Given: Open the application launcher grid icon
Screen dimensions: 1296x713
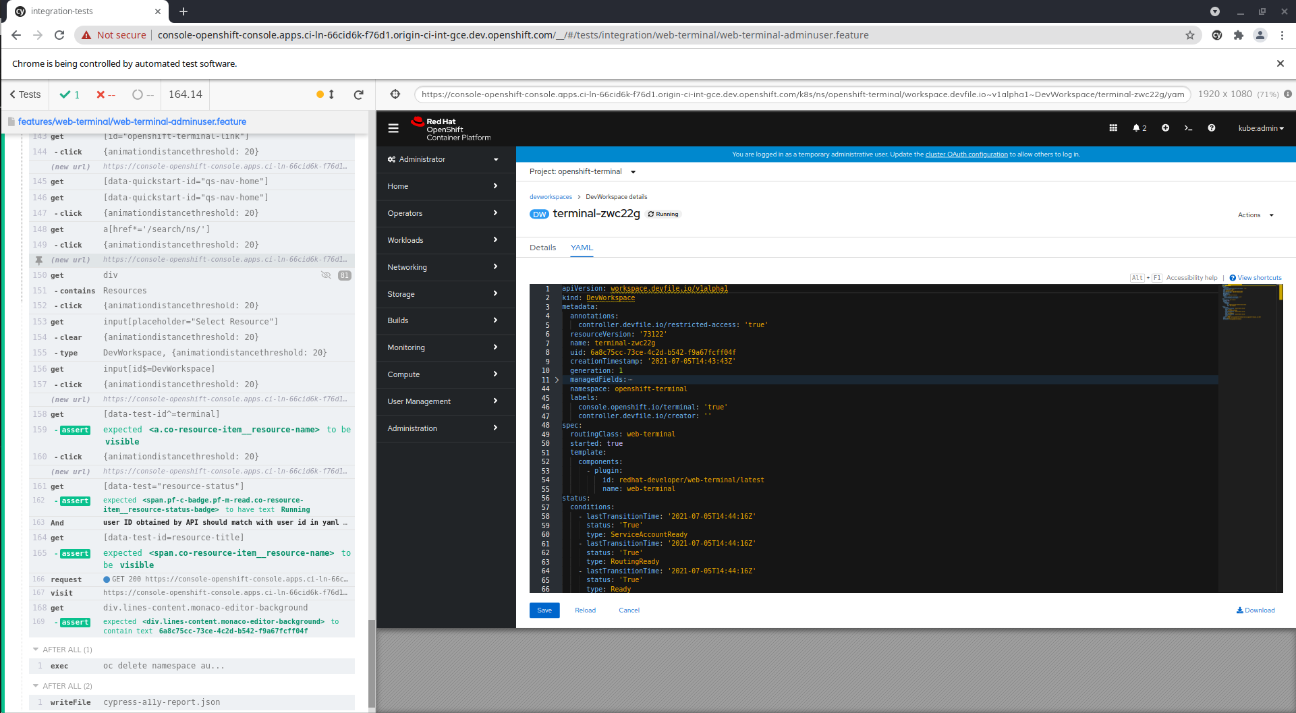Looking at the screenshot, I should (x=1113, y=128).
